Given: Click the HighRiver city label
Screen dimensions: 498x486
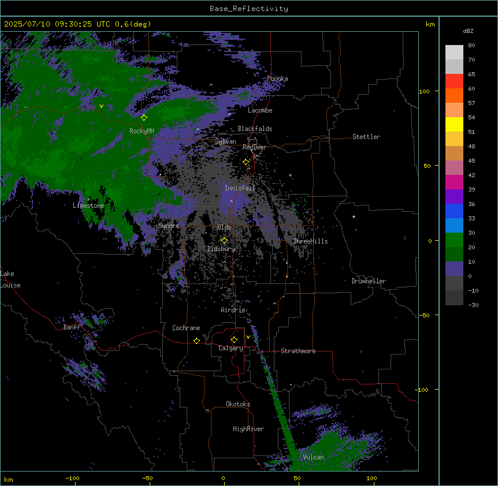Looking at the screenshot, I should point(248,429).
